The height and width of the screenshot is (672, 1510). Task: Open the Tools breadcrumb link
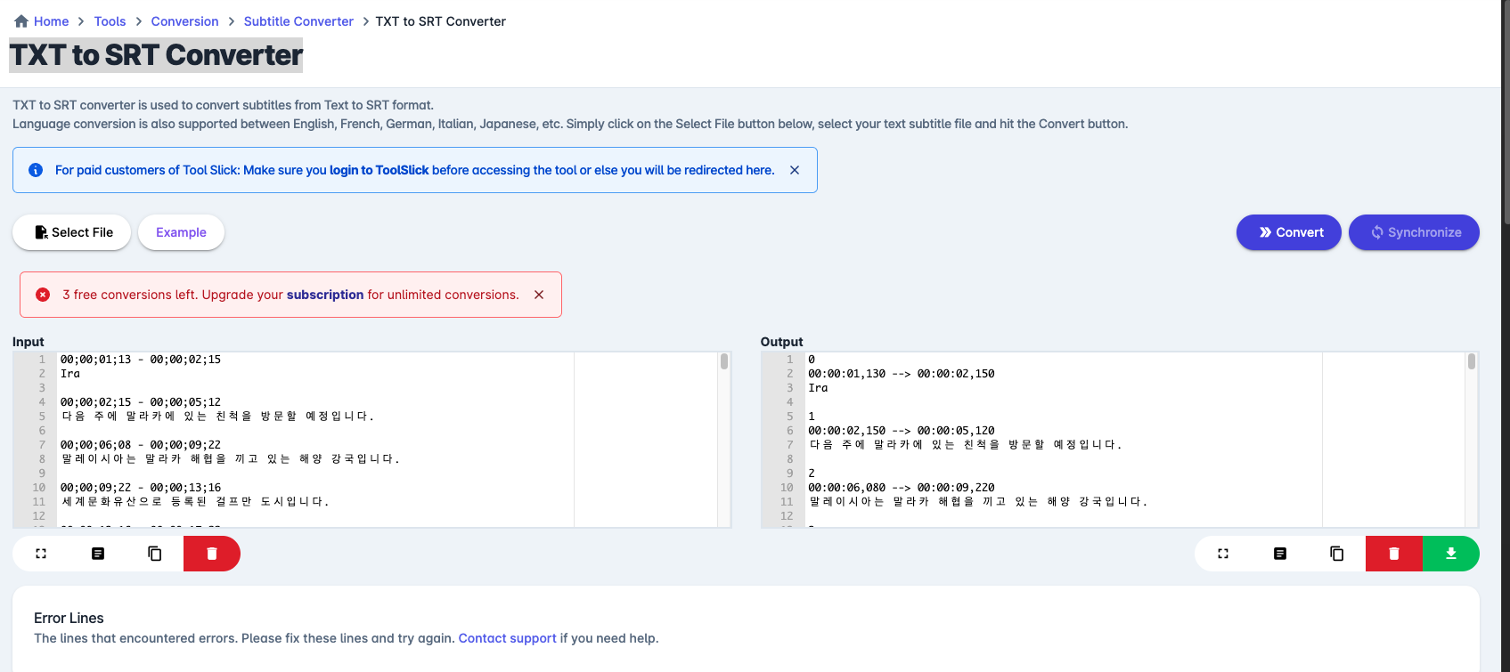(x=110, y=21)
